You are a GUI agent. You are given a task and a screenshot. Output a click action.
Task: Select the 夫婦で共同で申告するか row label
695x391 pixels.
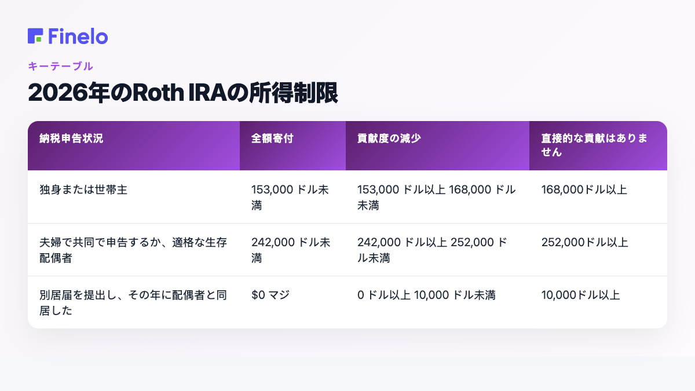[x=133, y=250]
